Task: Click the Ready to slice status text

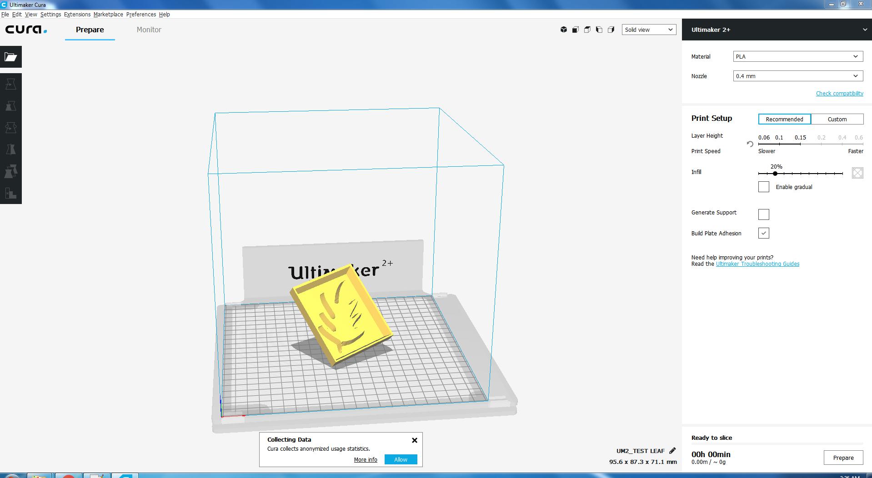Action: click(x=712, y=438)
